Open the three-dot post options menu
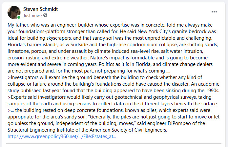 coord(214,11)
